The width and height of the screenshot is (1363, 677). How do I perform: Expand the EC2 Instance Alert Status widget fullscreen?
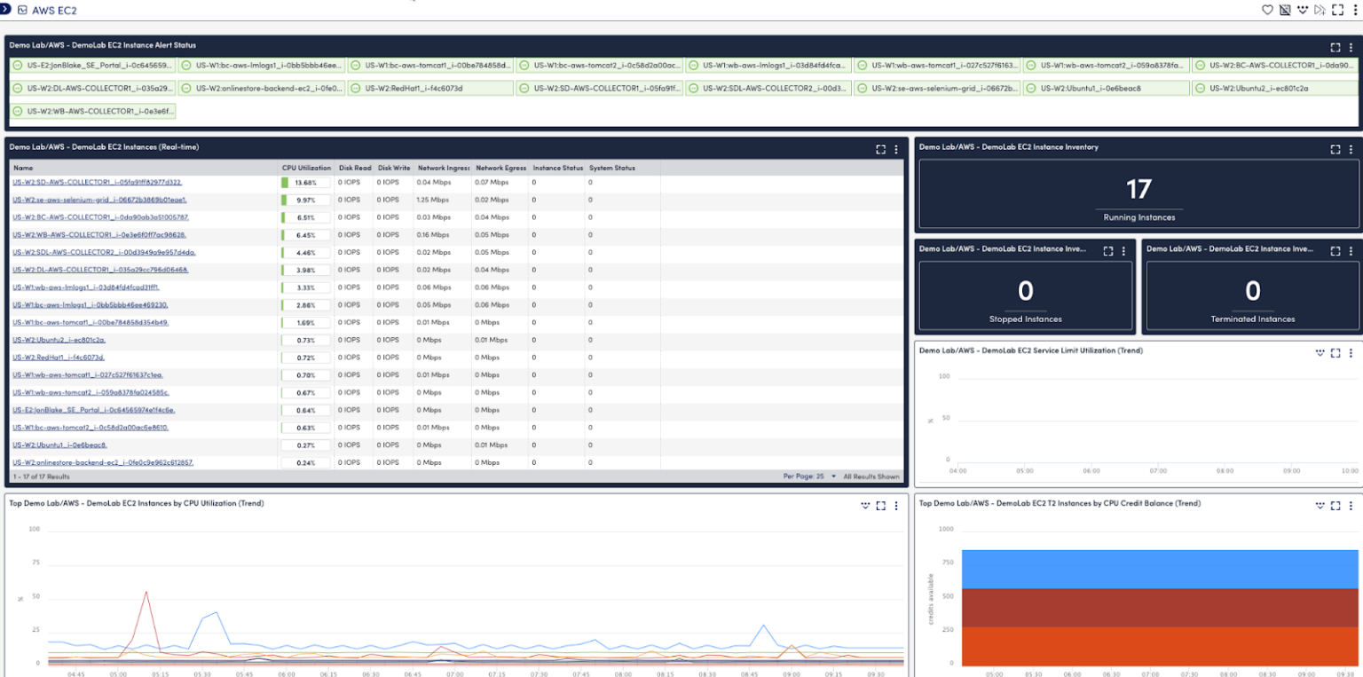1335,47
